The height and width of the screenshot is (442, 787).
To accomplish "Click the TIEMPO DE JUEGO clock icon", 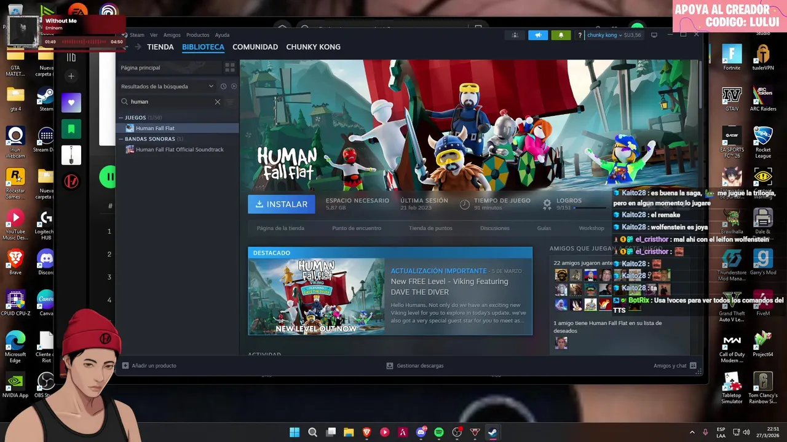I will tap(465, 204).
